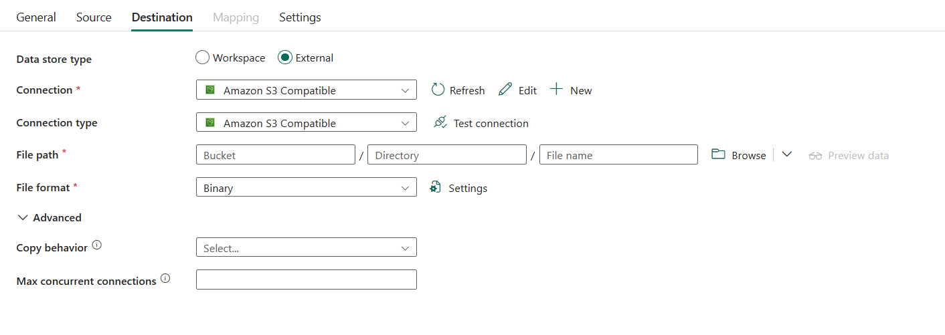The width and height of the screenshot is (945, 335).
Task: Click the Copy behavior info icon
Action: (97, 245)
